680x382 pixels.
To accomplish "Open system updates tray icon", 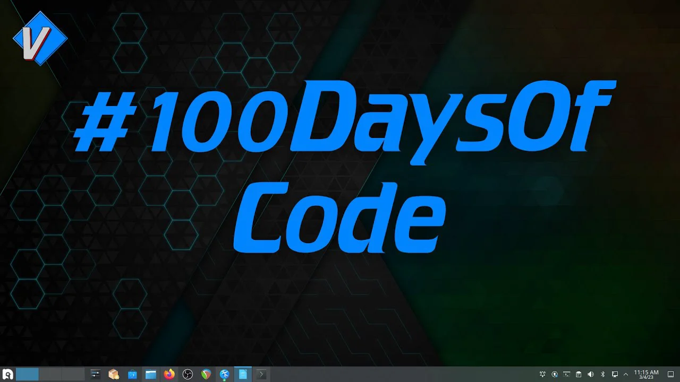I will pos(555,375).
